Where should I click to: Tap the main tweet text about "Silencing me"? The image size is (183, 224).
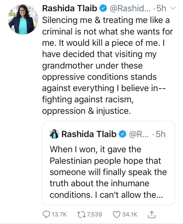pos(107,65)
